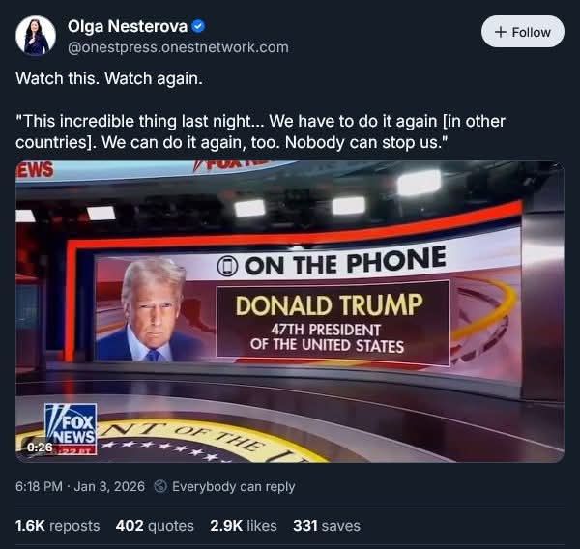Image resolution: width=580 pixels, height=549 pixels.
Task: Play the Fox News video
Action: click(290, 311)
